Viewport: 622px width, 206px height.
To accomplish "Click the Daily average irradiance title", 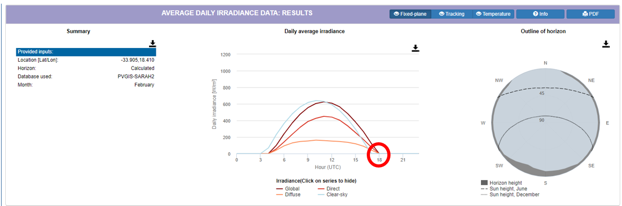I will [x=314, y=31].
